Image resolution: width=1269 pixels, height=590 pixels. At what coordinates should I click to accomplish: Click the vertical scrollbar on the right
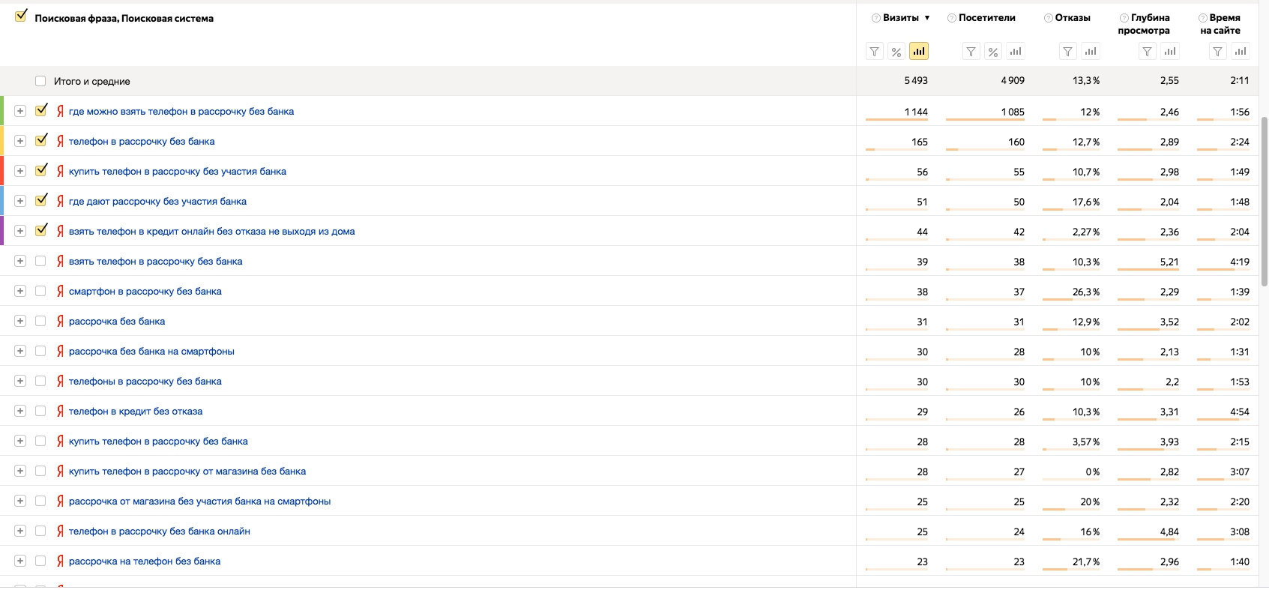coord(1265,201)
